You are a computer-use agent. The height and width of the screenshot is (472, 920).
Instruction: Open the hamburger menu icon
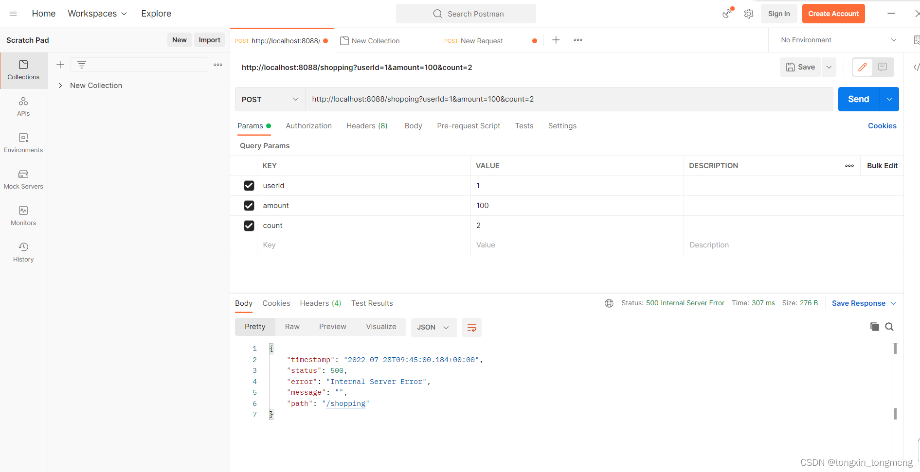(13, 14)
